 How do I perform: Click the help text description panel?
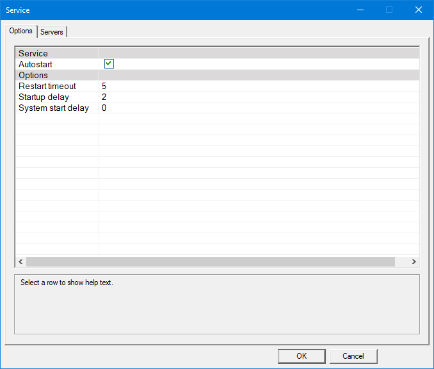point(216,304)
